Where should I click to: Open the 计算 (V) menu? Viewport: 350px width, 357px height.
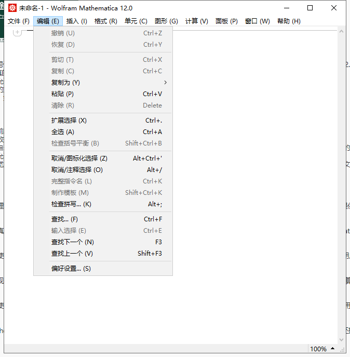(197, 21)
